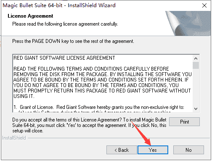The image size is (212, 161).
Task: Click the license scrollbar down arrow
Action: pyautogui.click(x=196, y=109)
